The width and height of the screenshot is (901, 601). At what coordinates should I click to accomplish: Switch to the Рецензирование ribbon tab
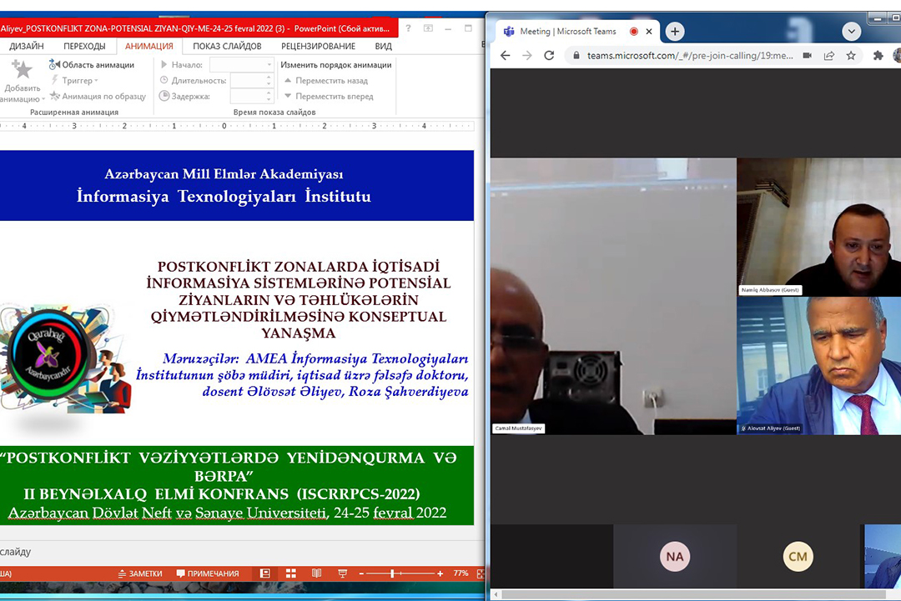point(318,47)
